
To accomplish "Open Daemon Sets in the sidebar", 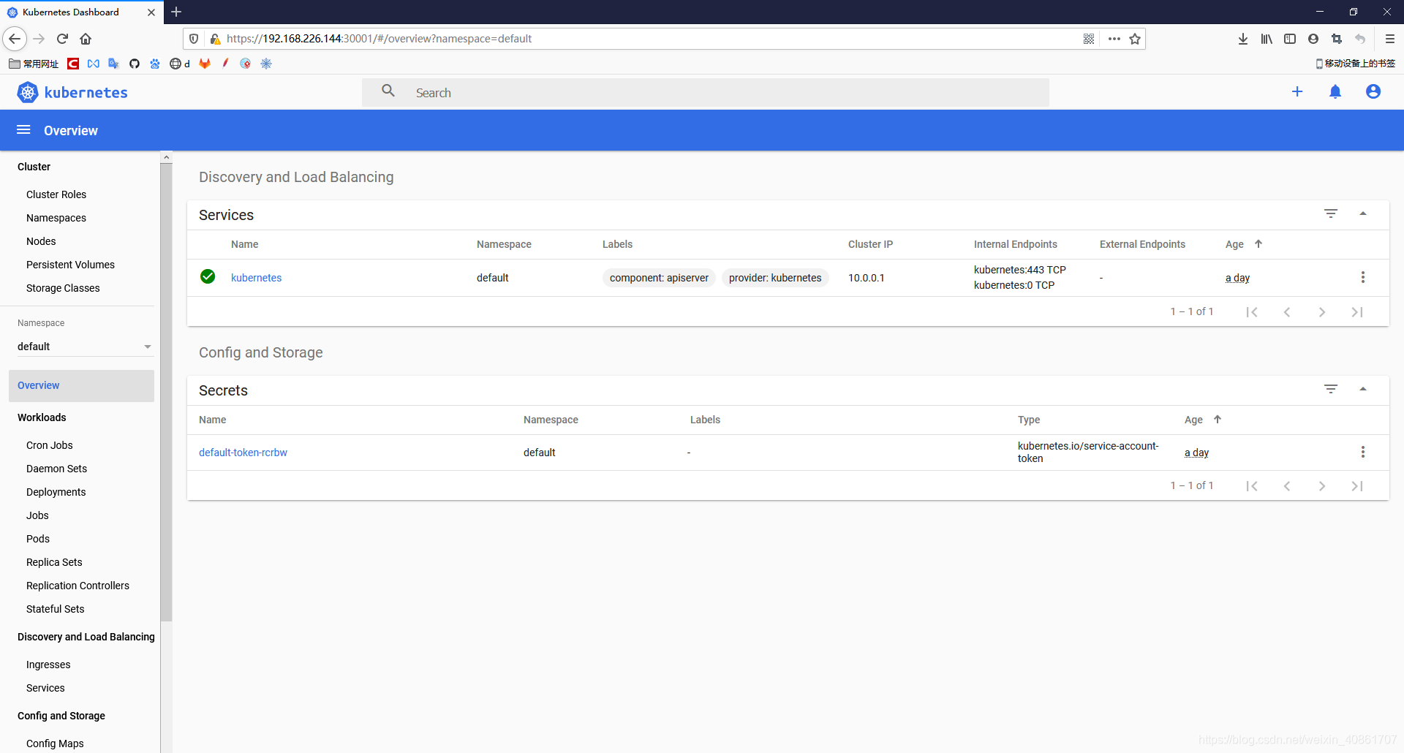I will point(56,469).
